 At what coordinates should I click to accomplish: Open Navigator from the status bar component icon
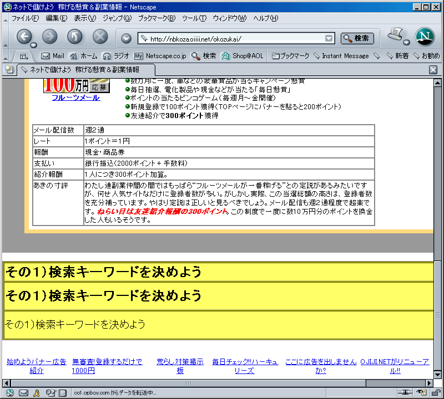(x=10, y=393)
